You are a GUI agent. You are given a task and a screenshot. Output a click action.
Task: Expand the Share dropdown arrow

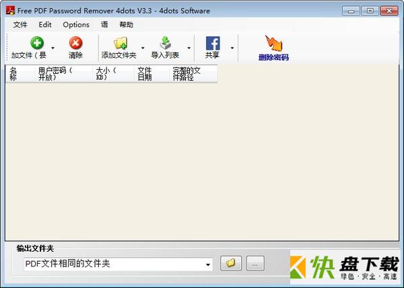pos(232,48)
